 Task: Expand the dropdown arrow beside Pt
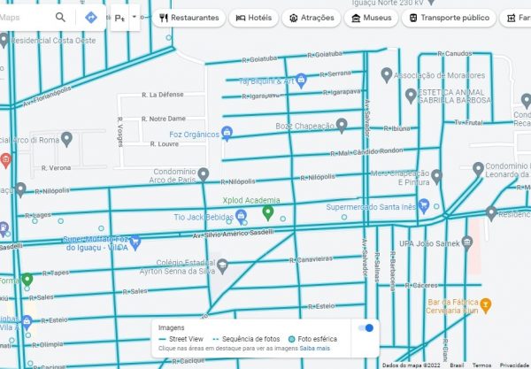pyautogui.click(x=135, y=17)
